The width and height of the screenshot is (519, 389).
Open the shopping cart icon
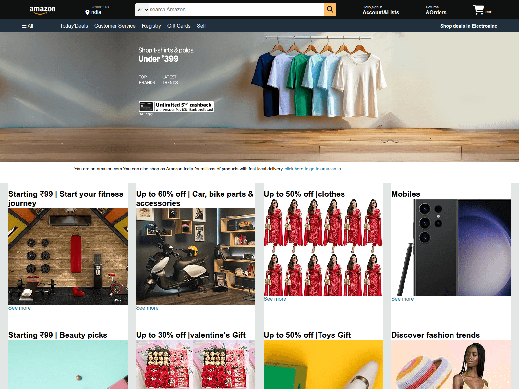[x=479, y=10]
